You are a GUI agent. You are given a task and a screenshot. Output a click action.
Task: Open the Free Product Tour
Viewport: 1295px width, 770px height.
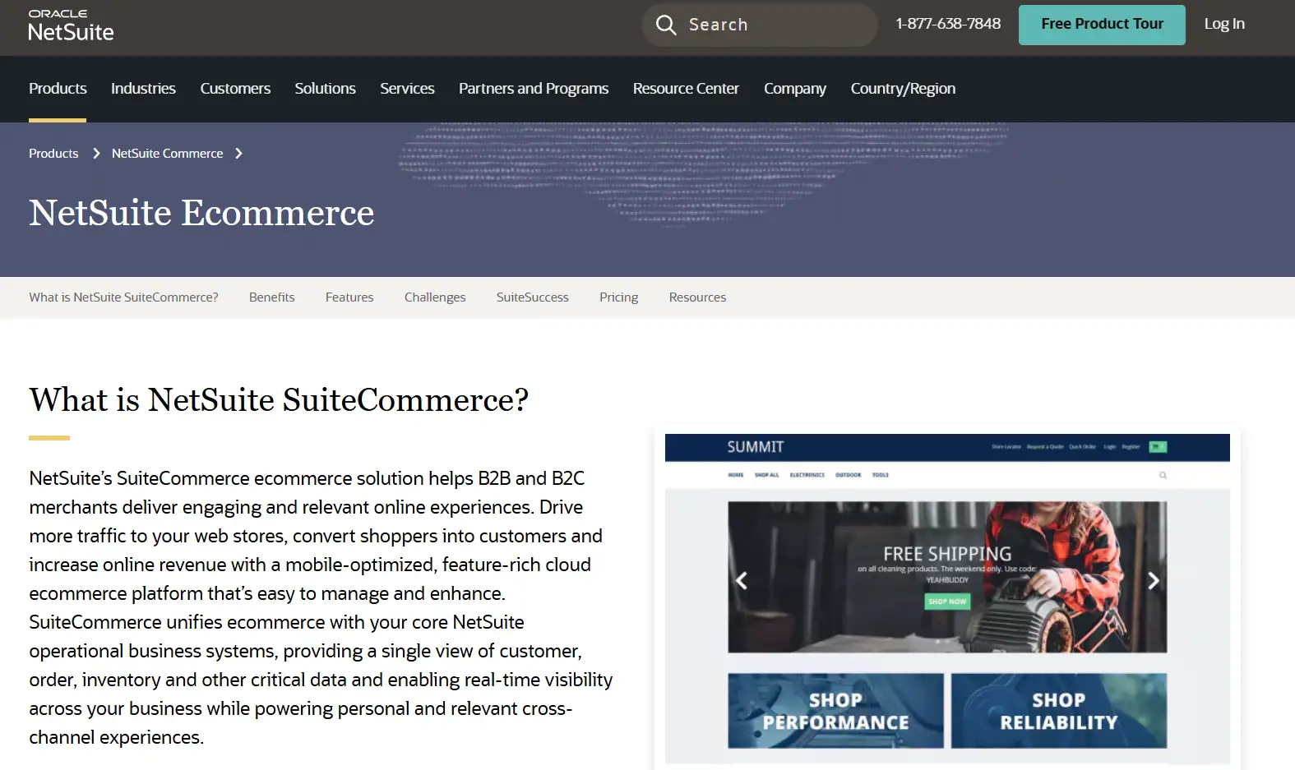(x=1102, y=25)
